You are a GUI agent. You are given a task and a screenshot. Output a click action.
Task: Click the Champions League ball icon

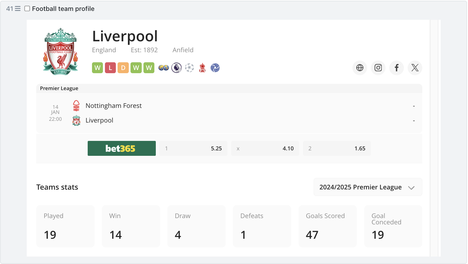tap(189, 68)
